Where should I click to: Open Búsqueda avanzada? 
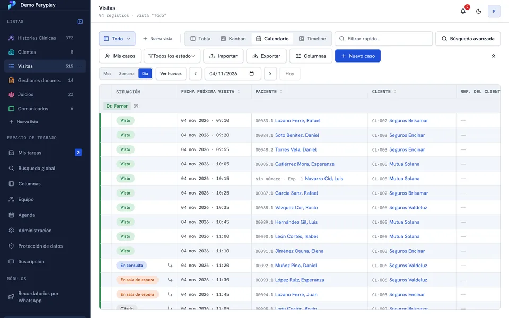[x=468, y=39]
